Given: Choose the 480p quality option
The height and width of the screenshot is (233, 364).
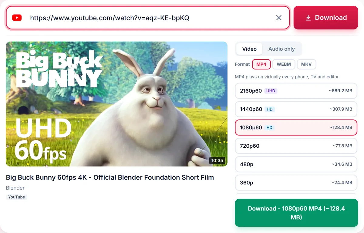Looking at the screenshot, I should pos(296,164).
